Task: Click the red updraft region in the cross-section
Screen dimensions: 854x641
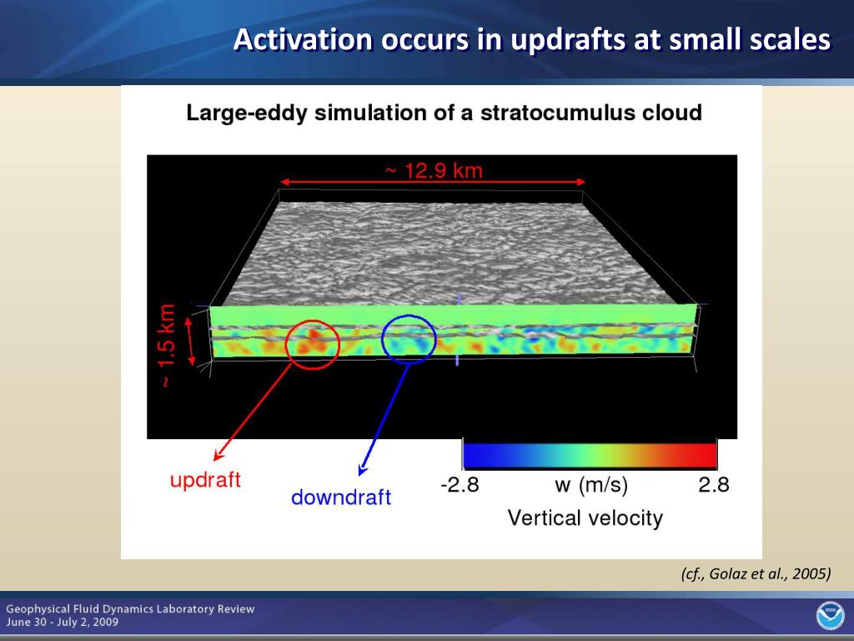Action: click(x=313, y=344)
